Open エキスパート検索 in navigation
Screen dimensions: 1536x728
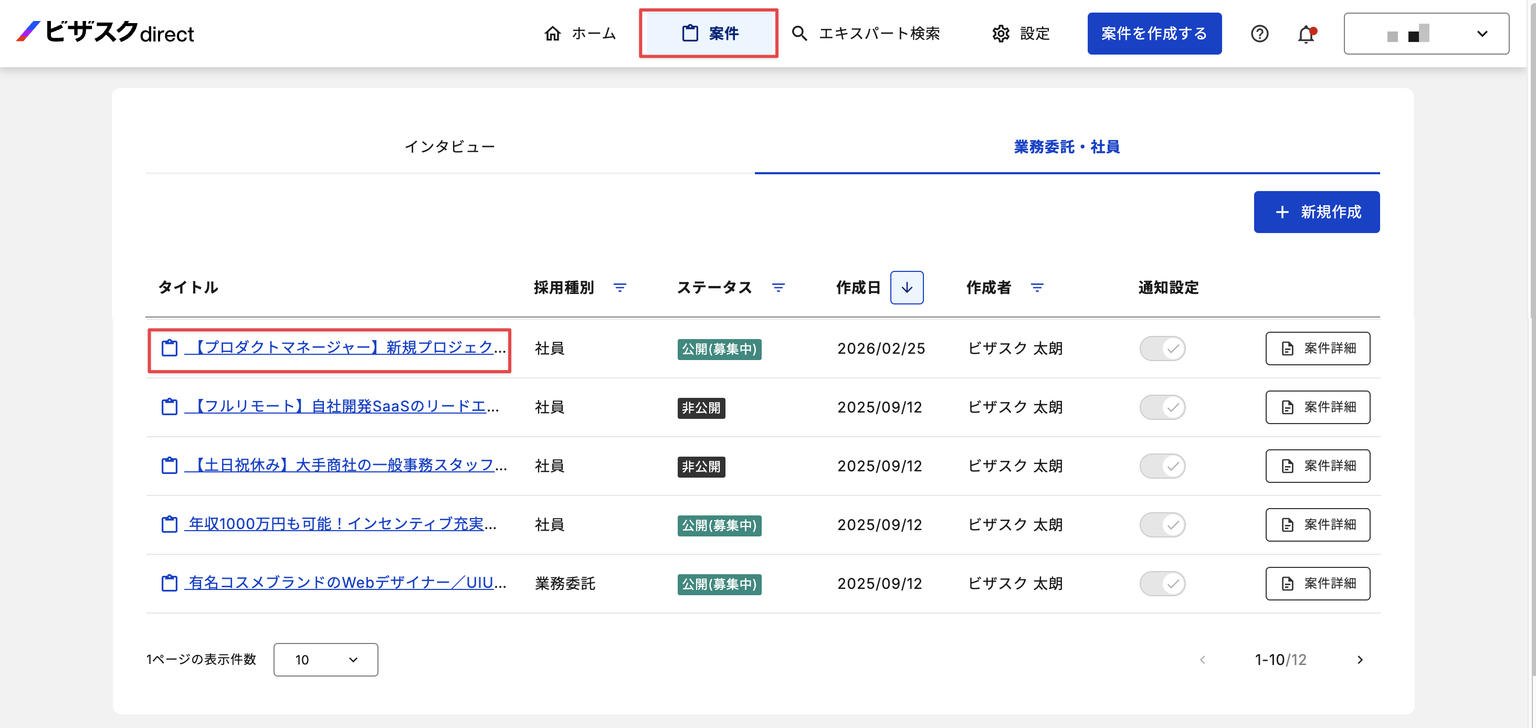click(866, 34)
